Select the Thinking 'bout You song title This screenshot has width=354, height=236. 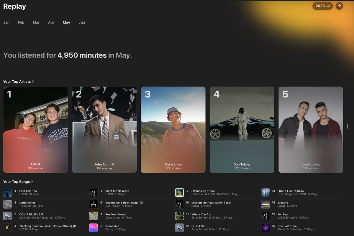click(49, 226)
